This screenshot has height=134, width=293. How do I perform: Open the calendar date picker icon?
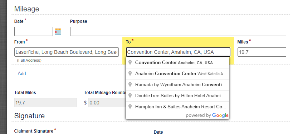tap(58, 31)
